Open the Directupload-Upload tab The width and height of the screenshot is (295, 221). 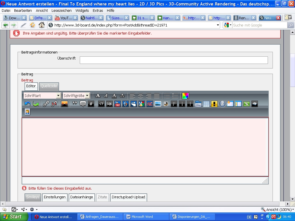pos(128,197)
